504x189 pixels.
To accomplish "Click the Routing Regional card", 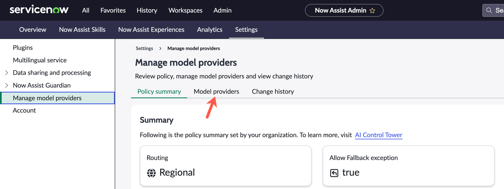I will click(x=226, y=166).
